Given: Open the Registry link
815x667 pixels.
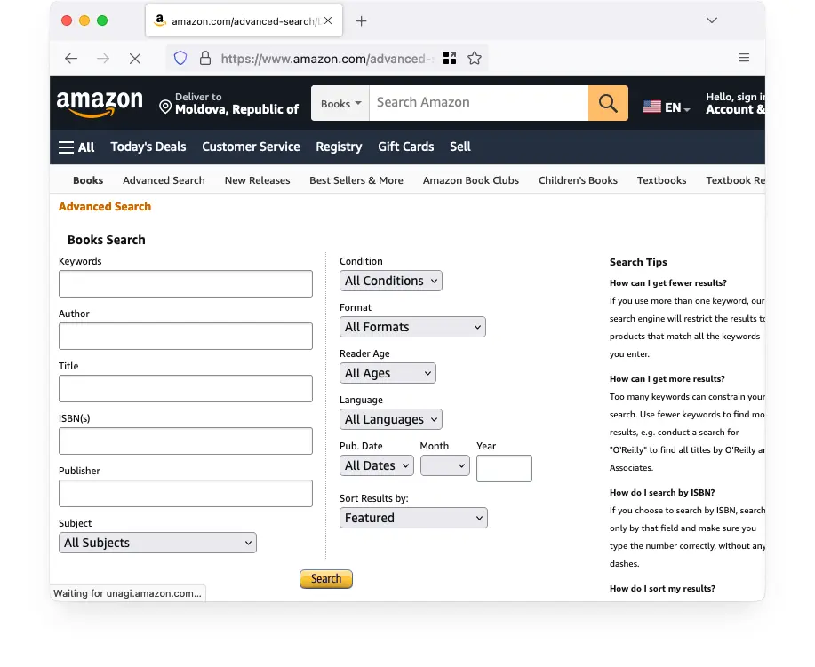Looking at the screenshot, I should click(x=339, y=147).
